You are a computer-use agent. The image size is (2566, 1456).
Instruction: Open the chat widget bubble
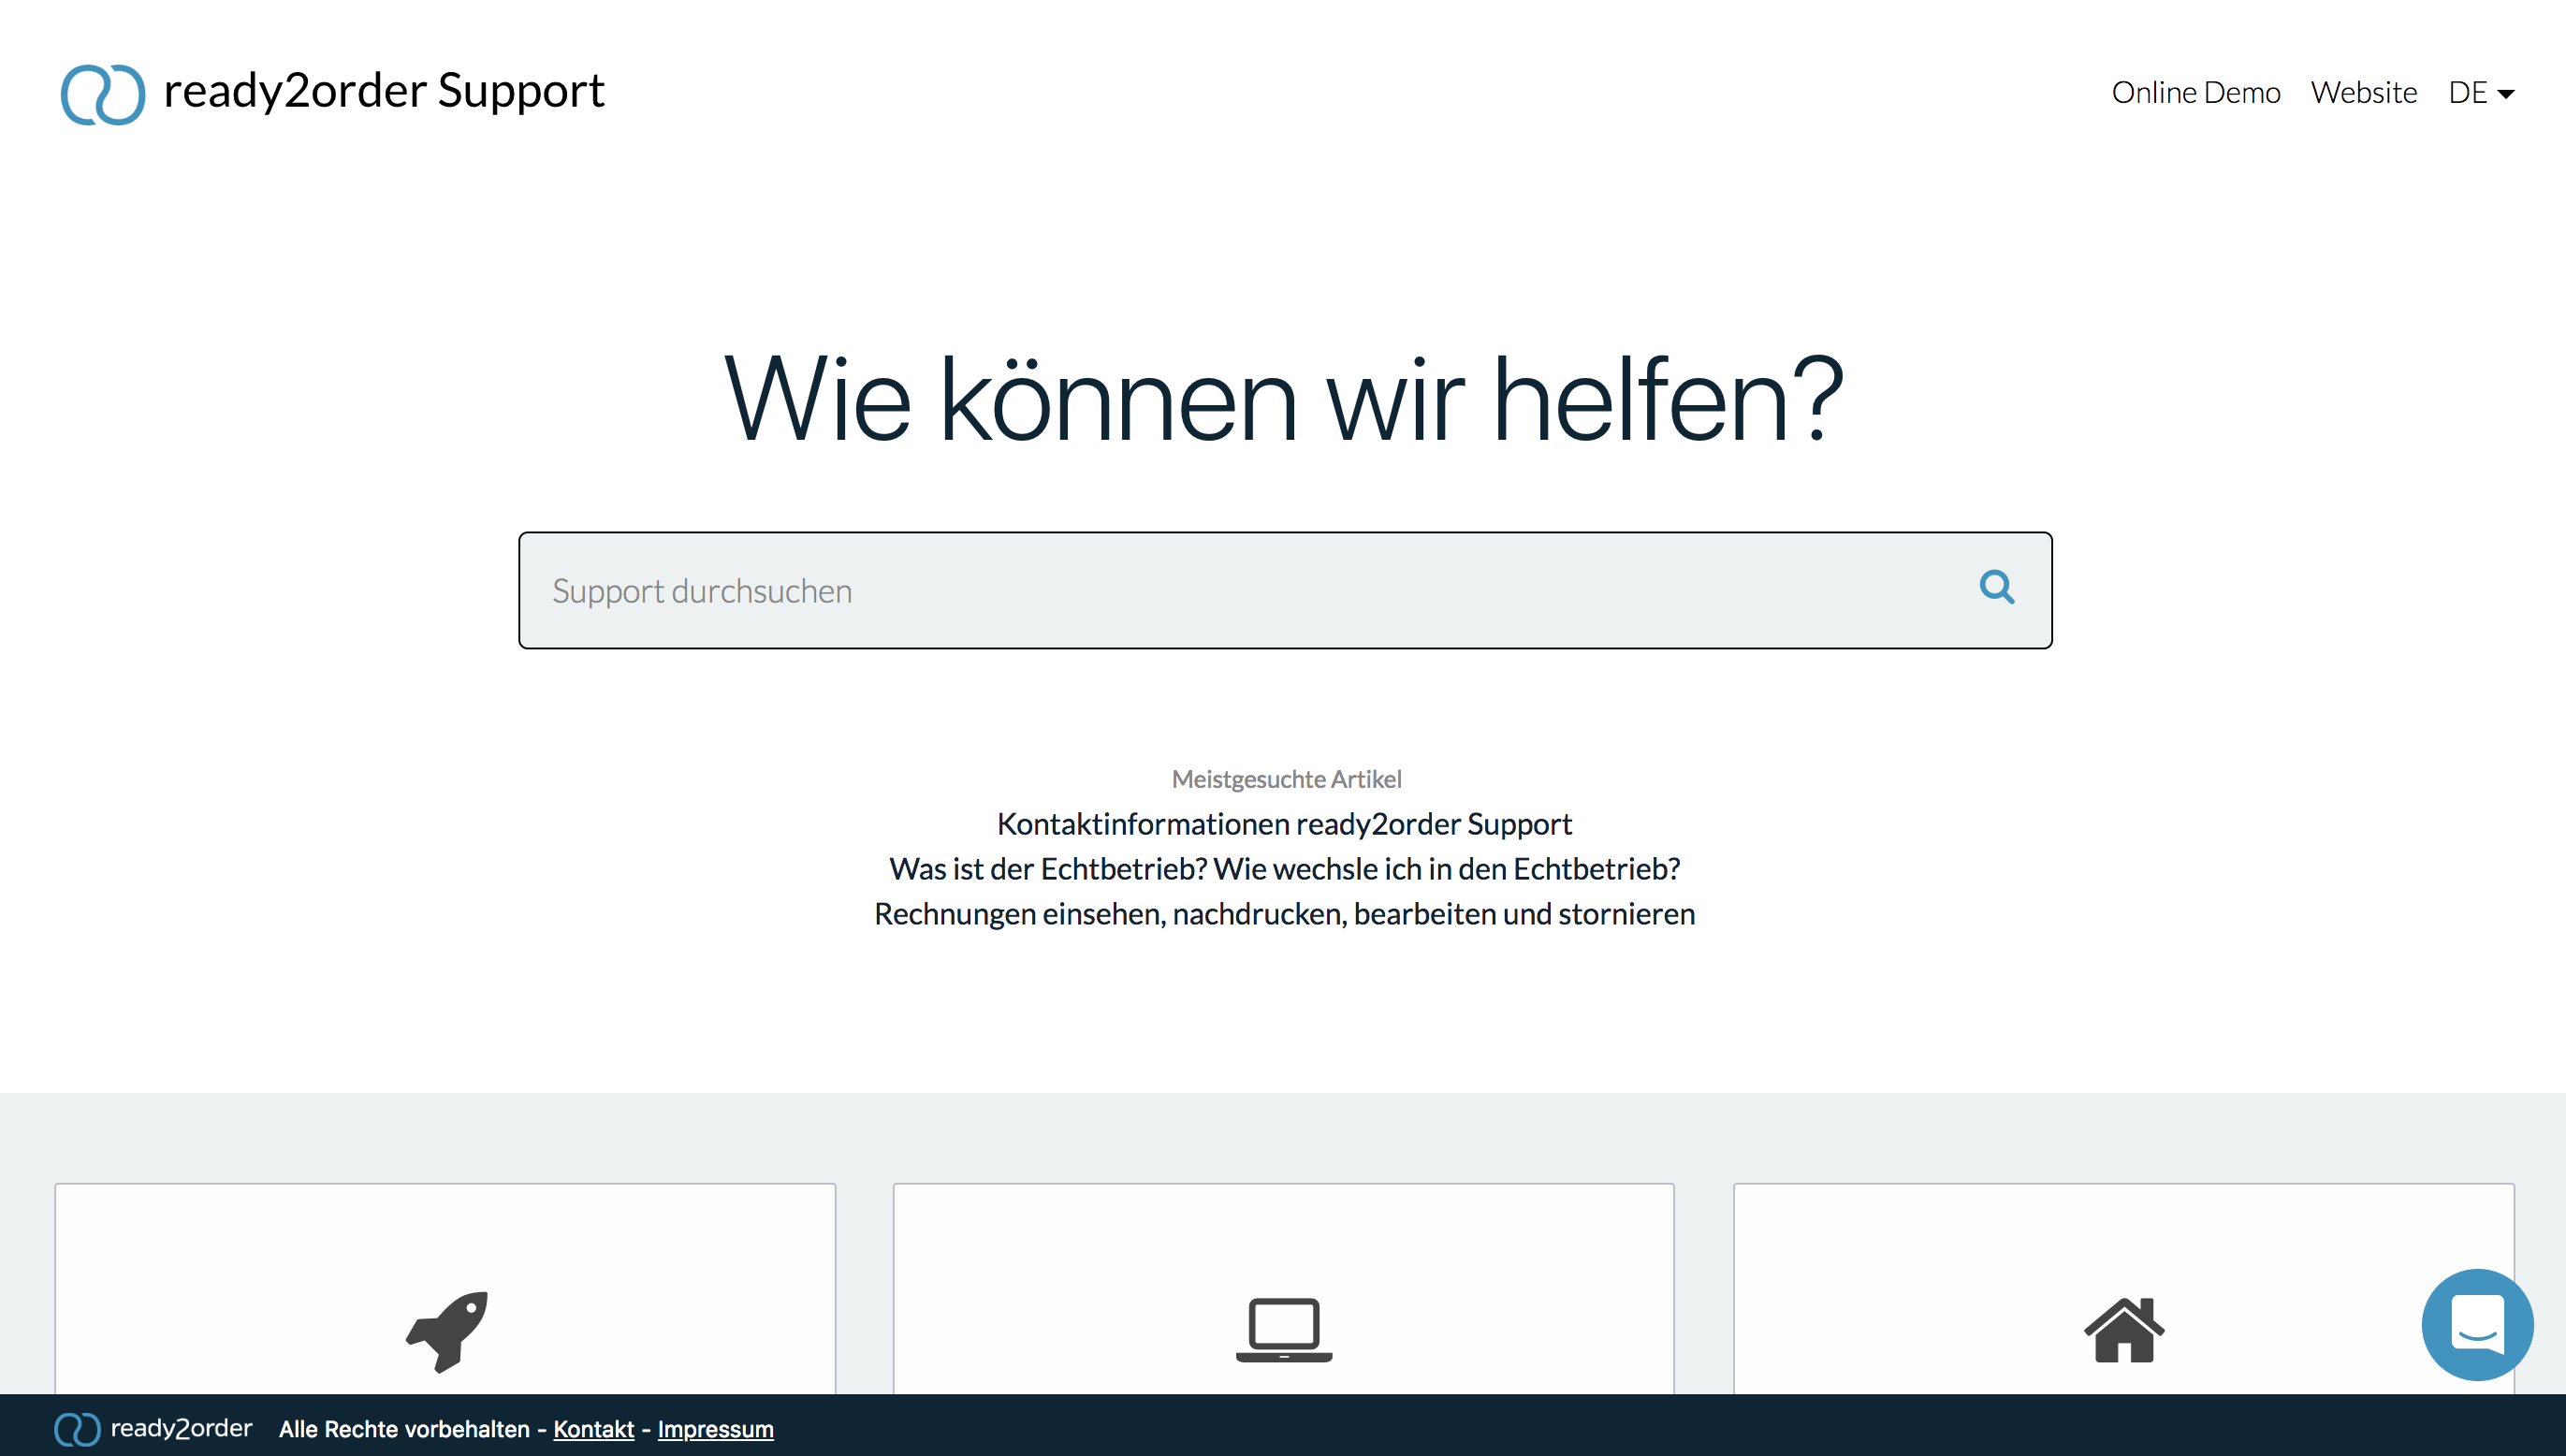[x=2476, y=1324]
